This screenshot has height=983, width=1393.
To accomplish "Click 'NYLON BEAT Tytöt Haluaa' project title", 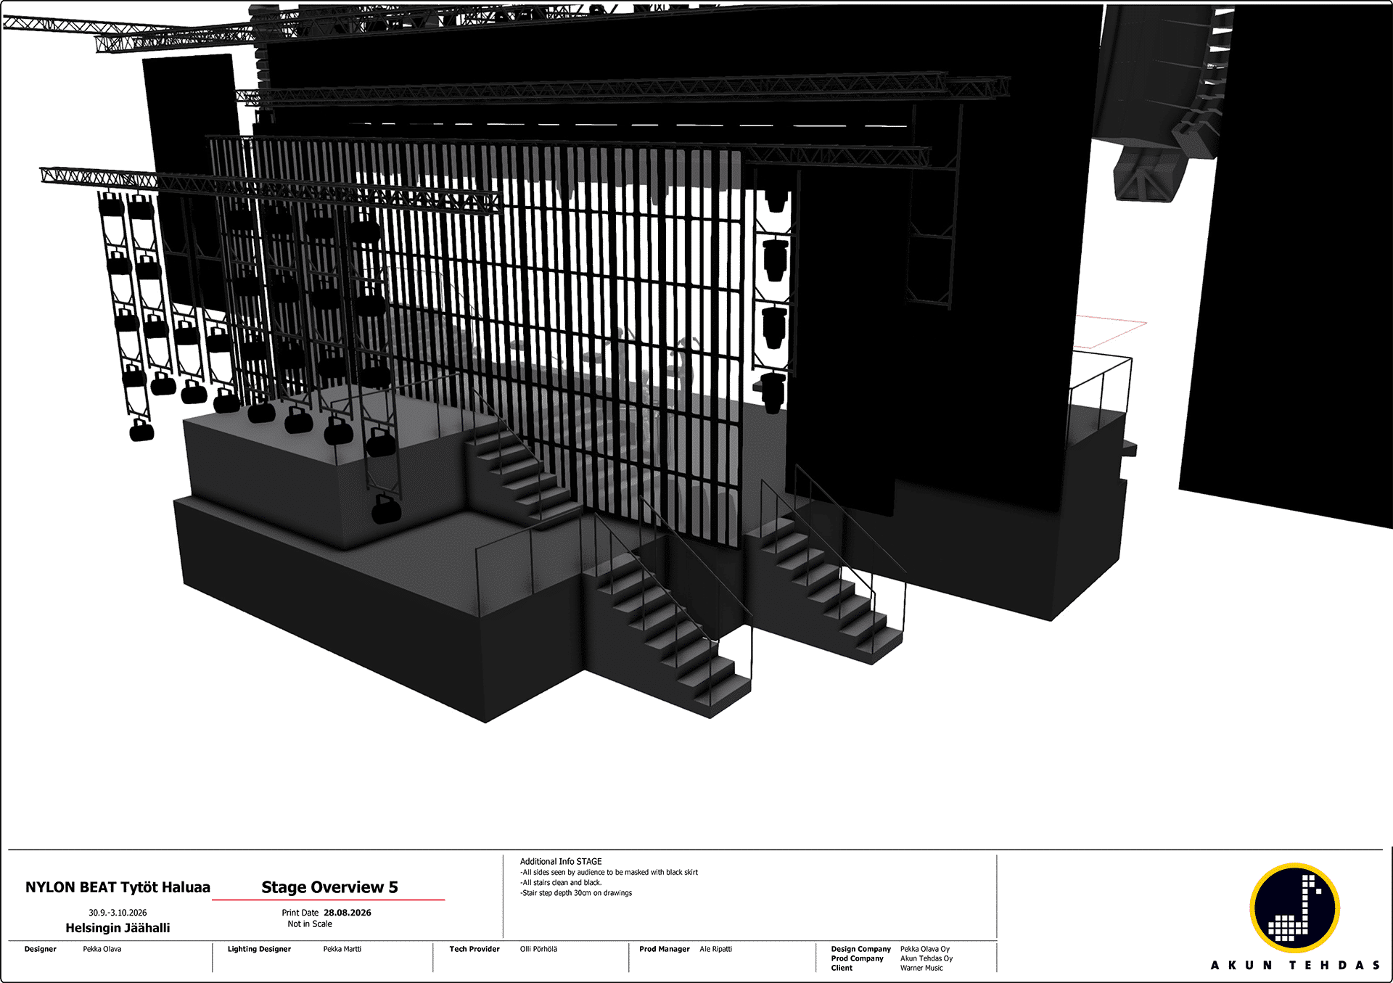I will [118, 887].
